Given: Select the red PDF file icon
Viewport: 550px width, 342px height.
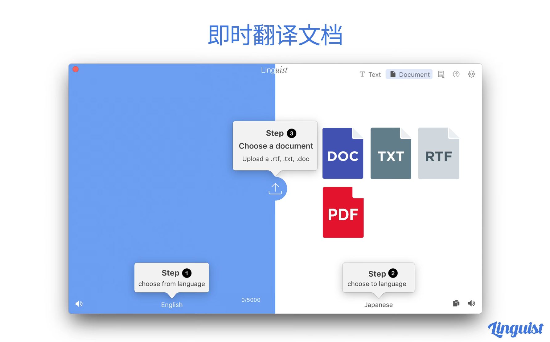Looking at the screenshot, I should pyautogui.click(x=343, y=213).
